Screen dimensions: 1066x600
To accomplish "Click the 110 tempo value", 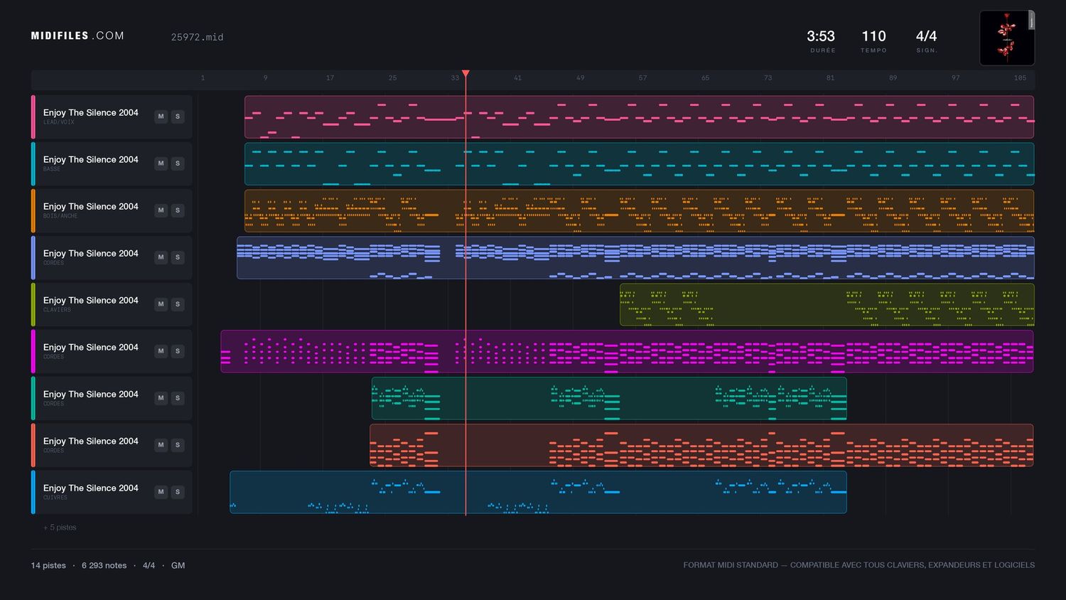I will pyautogui.click(x=873, y=36).
